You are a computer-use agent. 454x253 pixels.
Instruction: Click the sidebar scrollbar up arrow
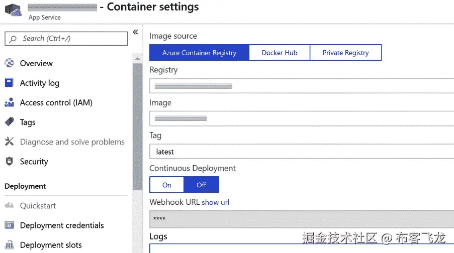pyautogui.click(x=138, y=59)
